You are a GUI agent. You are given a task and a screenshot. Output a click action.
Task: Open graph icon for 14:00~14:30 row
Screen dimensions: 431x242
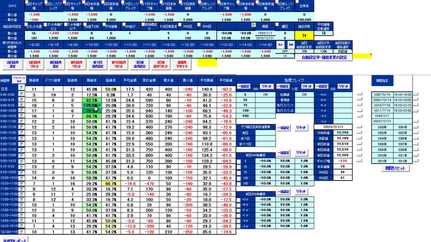click(x=21, y=220)
